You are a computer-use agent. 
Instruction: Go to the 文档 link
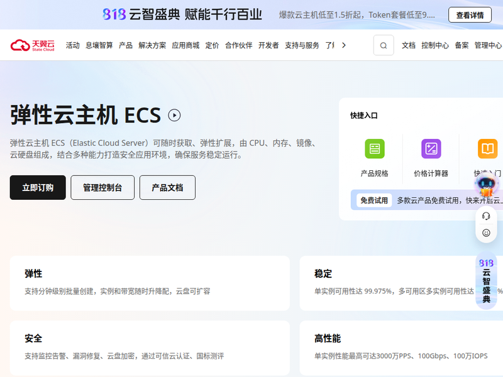[408, 45]
